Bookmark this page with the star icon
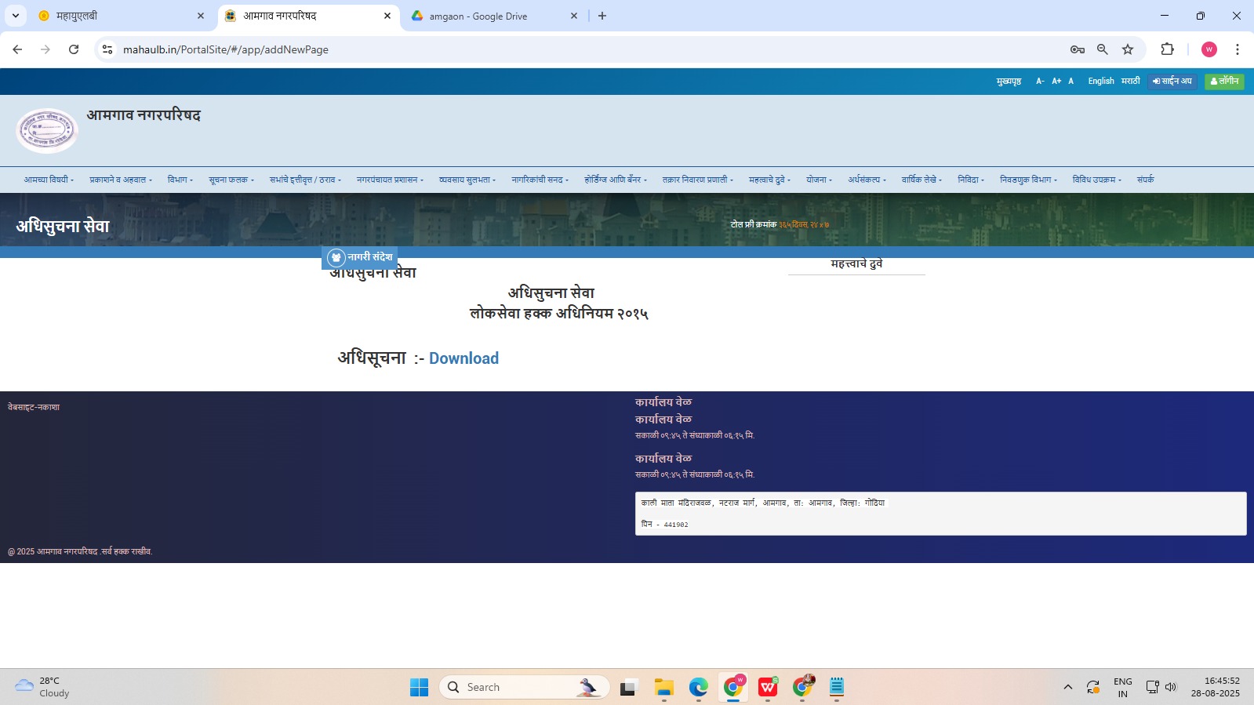Screen dimensions: 1254x705 [1128, 49]
